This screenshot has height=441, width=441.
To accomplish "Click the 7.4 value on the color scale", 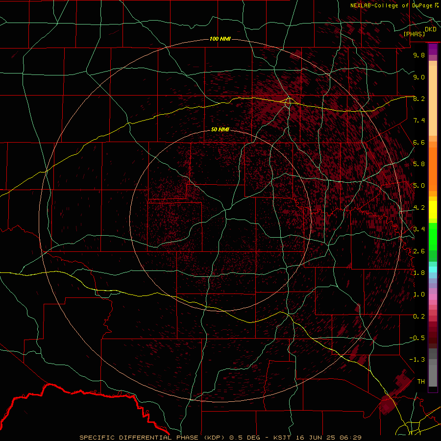I will pyautogui.click(x=419, y=121).
